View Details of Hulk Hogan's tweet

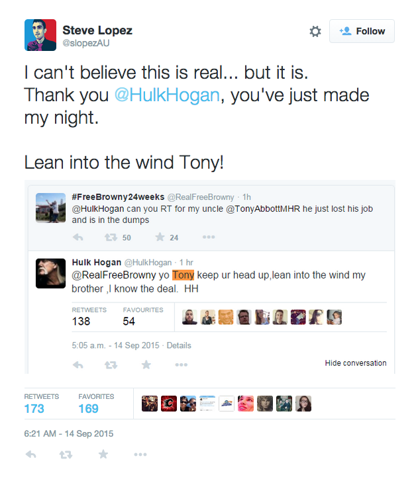tap(179, 345)
